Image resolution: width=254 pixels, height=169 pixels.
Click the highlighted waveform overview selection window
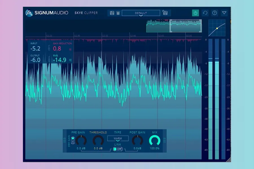coord(185,26)
